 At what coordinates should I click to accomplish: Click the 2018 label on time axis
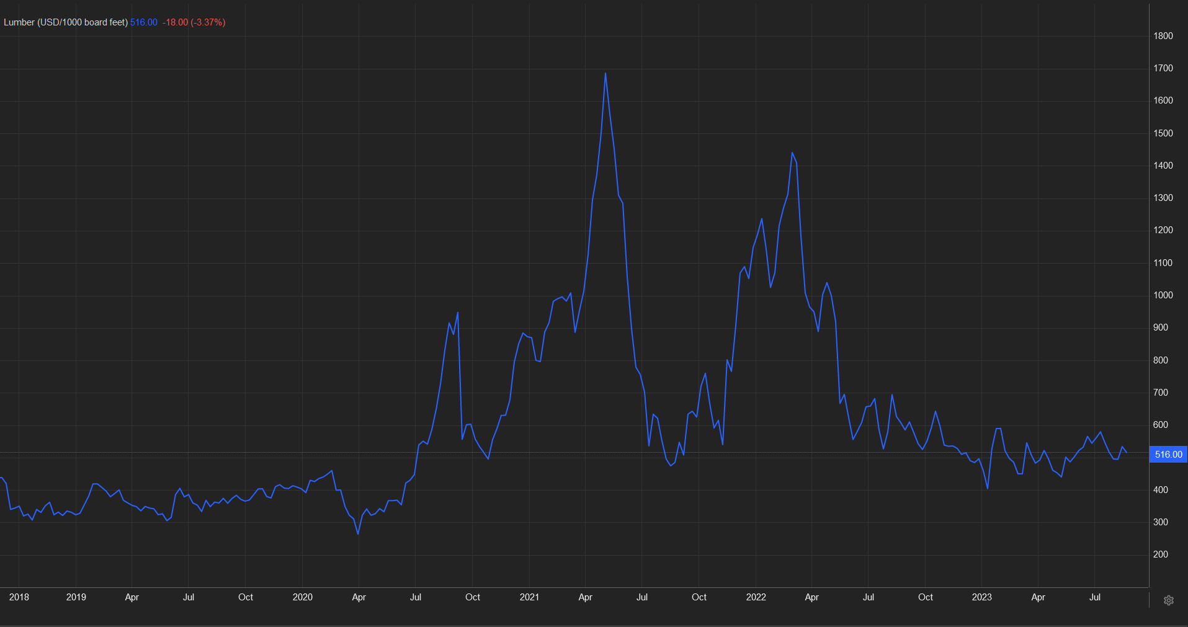point(19,597)
